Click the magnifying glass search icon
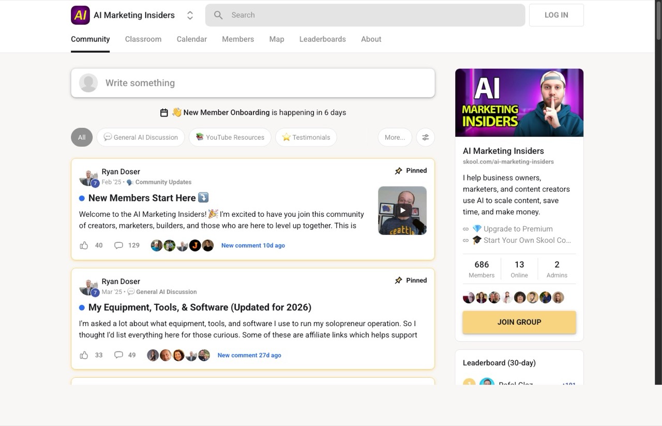The height and width of the screenshot is (426, 662). click(218, 15)
